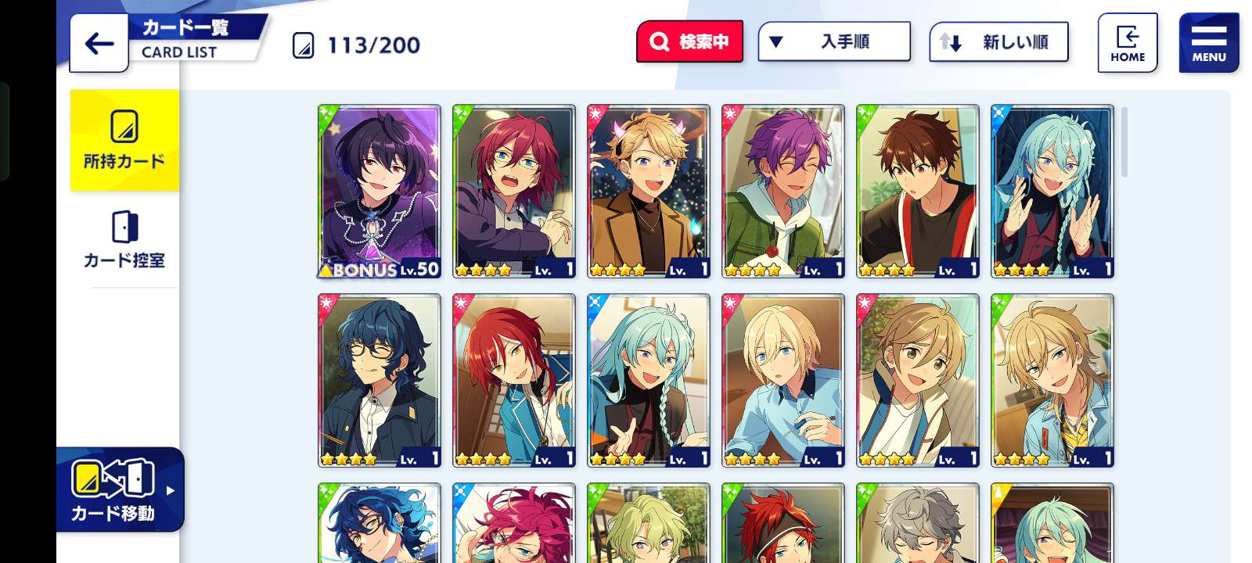Go back with the arrow button

point(99,43)
